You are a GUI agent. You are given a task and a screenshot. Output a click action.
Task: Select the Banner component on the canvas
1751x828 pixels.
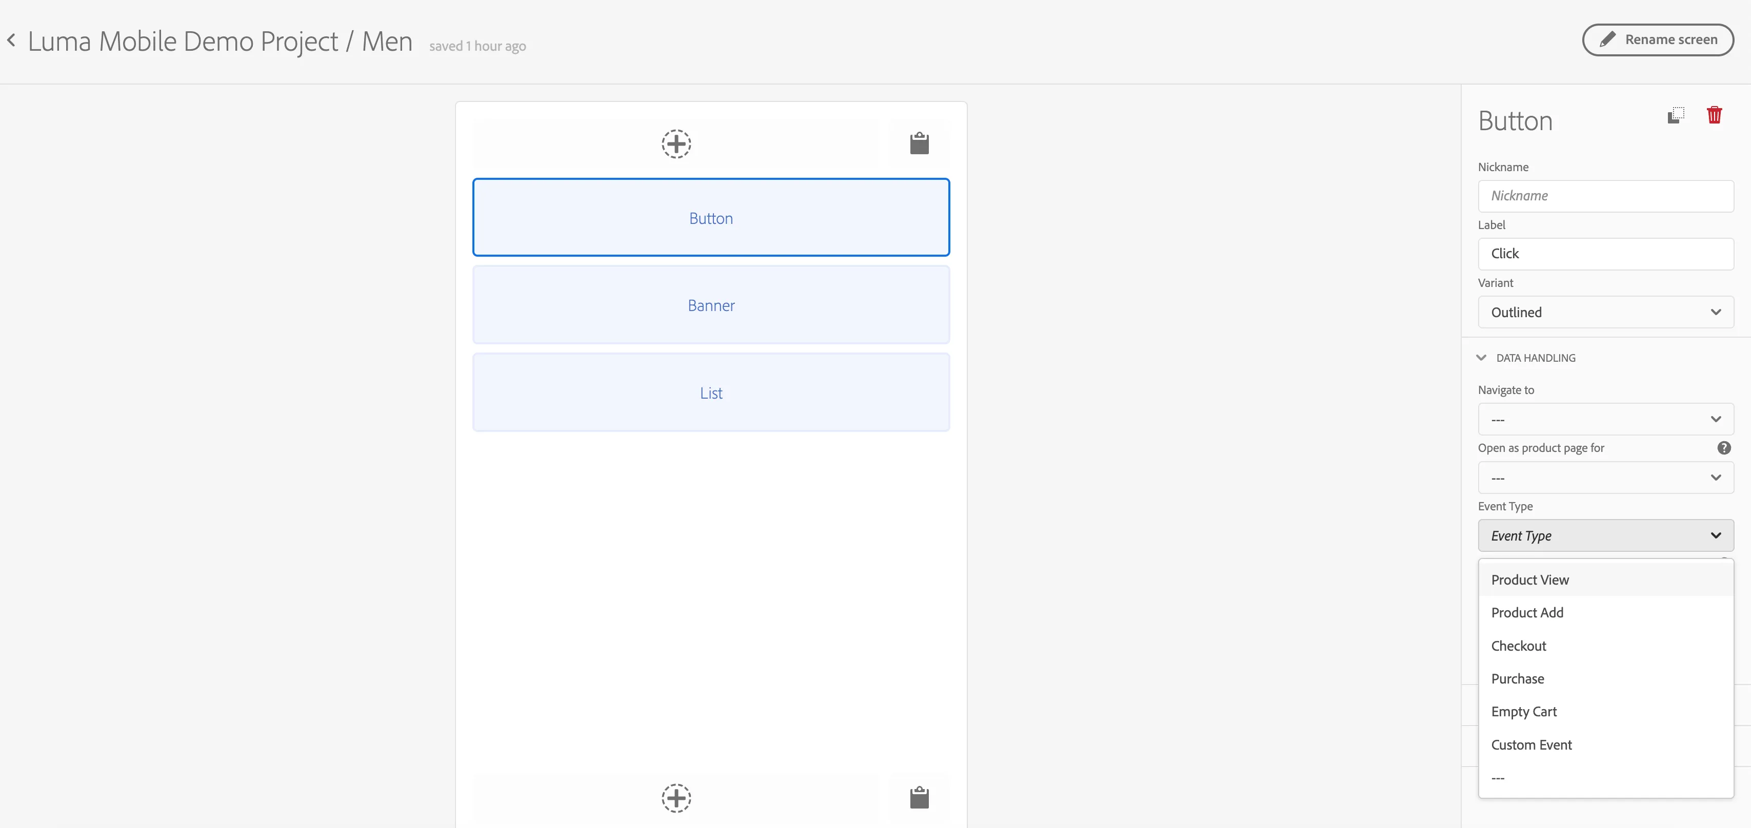(x=711, y=305)
